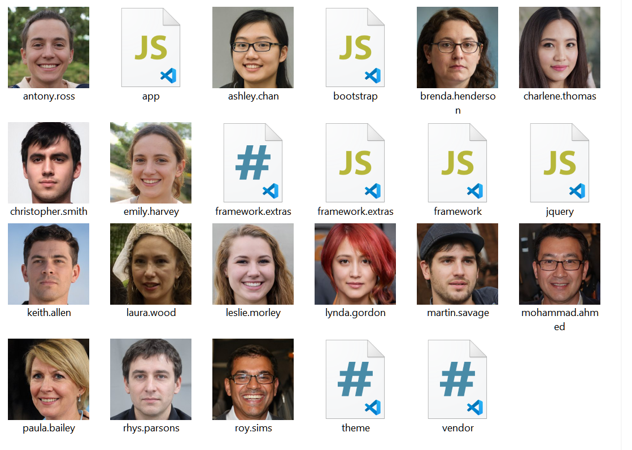Select the paula.bailey photo thumbnail

49,379
